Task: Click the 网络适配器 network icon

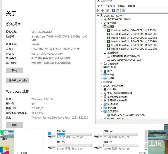Action: point(105,104)
